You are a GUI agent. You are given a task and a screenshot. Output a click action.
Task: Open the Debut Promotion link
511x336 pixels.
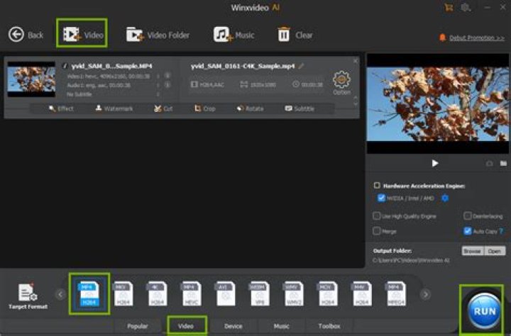476,38
